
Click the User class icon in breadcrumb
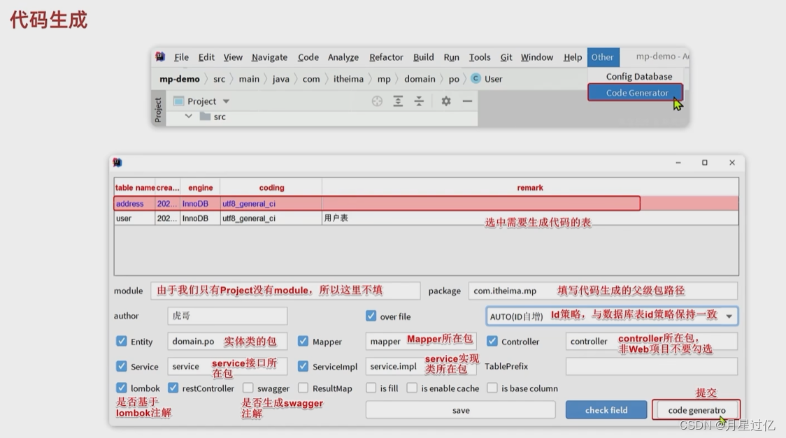coord(476,78)
